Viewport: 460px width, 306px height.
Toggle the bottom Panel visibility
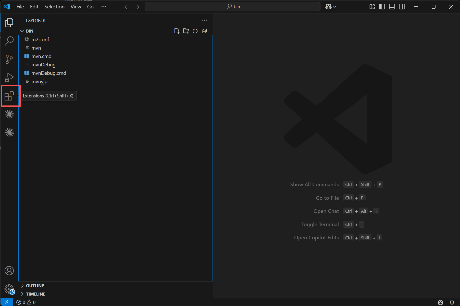pos(392,7)
